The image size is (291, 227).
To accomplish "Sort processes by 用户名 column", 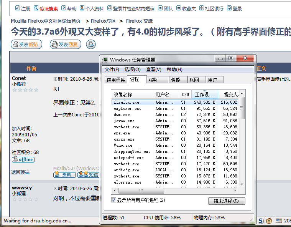I will 166,94.
